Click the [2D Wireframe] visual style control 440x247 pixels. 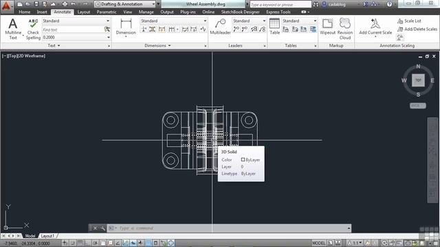coord(32,56)
